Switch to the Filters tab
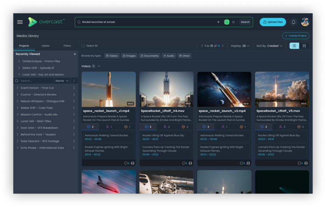The image size is (326, 207). point(67,46)
